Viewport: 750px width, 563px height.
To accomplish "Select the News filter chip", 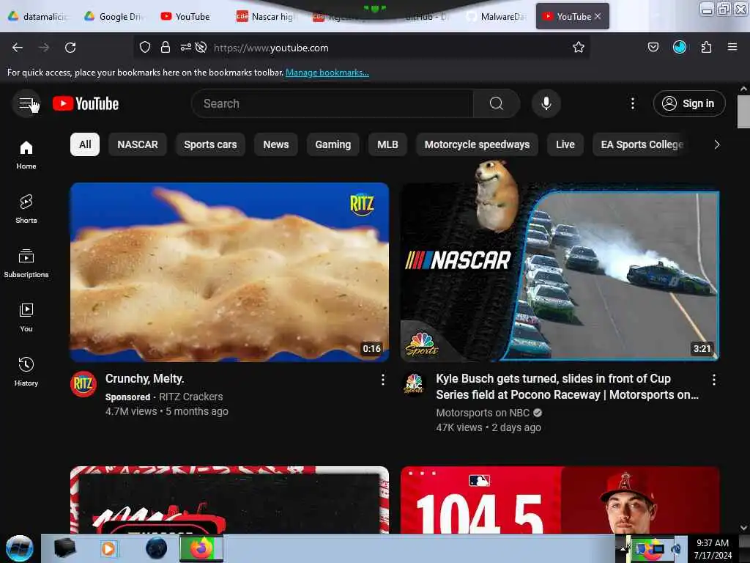I will (276, 144).
